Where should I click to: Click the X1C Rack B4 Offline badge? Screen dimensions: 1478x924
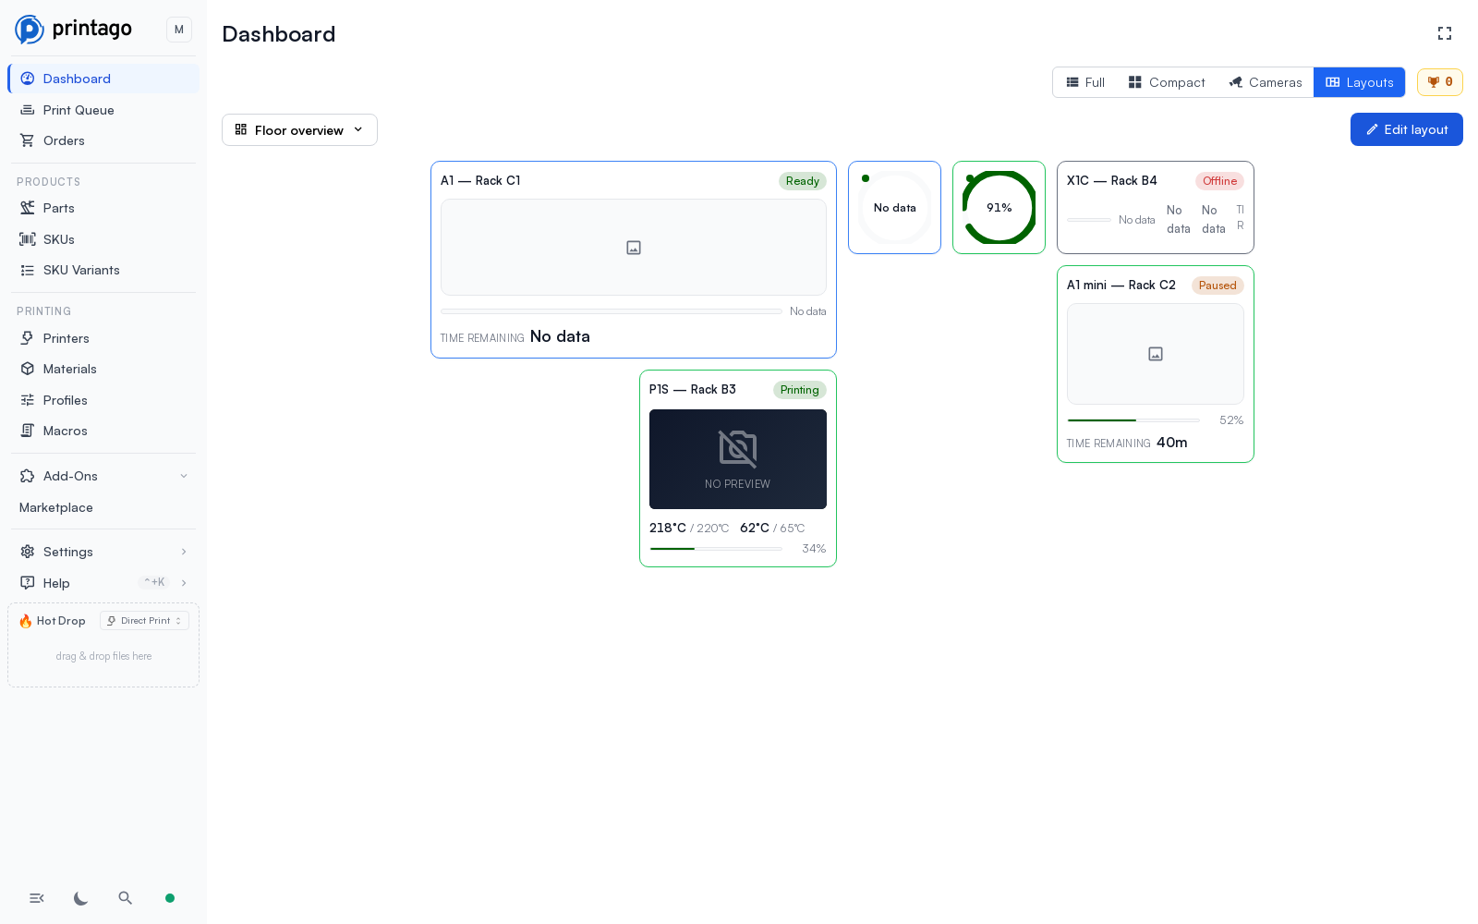coord(1220,181)
